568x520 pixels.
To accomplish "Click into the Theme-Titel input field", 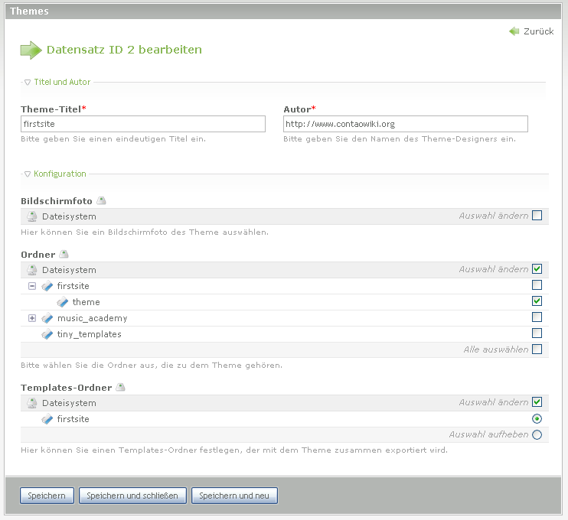I will (x=143, y=124).
